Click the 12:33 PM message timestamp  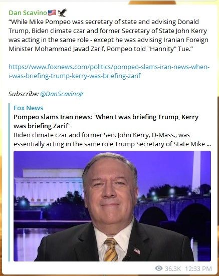tap(198, 268)
